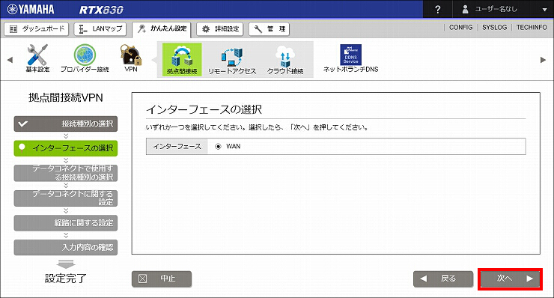Click the user silhouette icon
This screenshot has height=298, width=554.
point(465,10)
